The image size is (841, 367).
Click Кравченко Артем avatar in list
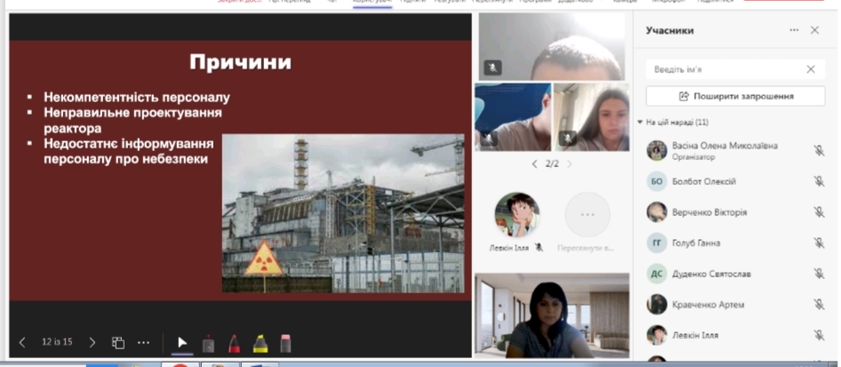pyautogui.click(x=657, y=304)
